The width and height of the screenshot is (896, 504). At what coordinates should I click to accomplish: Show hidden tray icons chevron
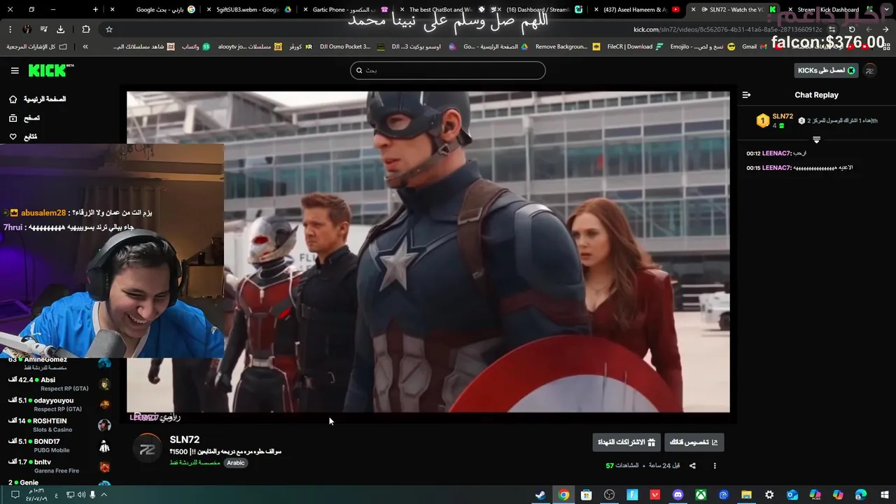coord(104,495)
